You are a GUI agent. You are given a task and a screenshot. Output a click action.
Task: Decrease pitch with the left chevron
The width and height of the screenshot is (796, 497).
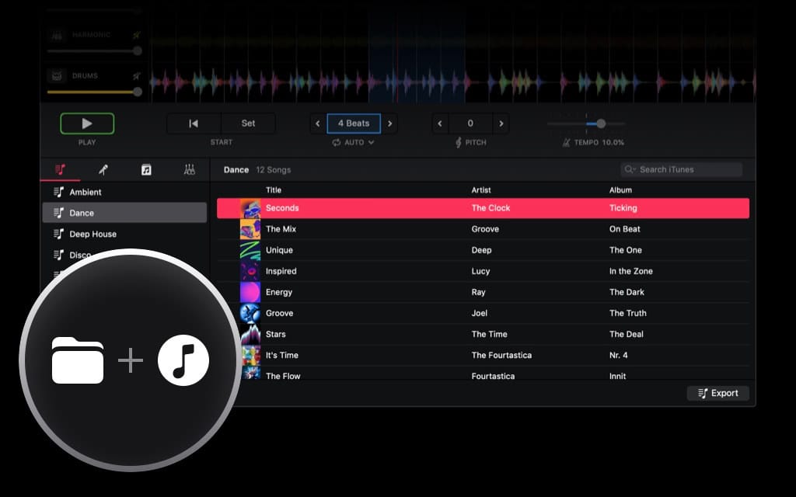coord(440,123)
